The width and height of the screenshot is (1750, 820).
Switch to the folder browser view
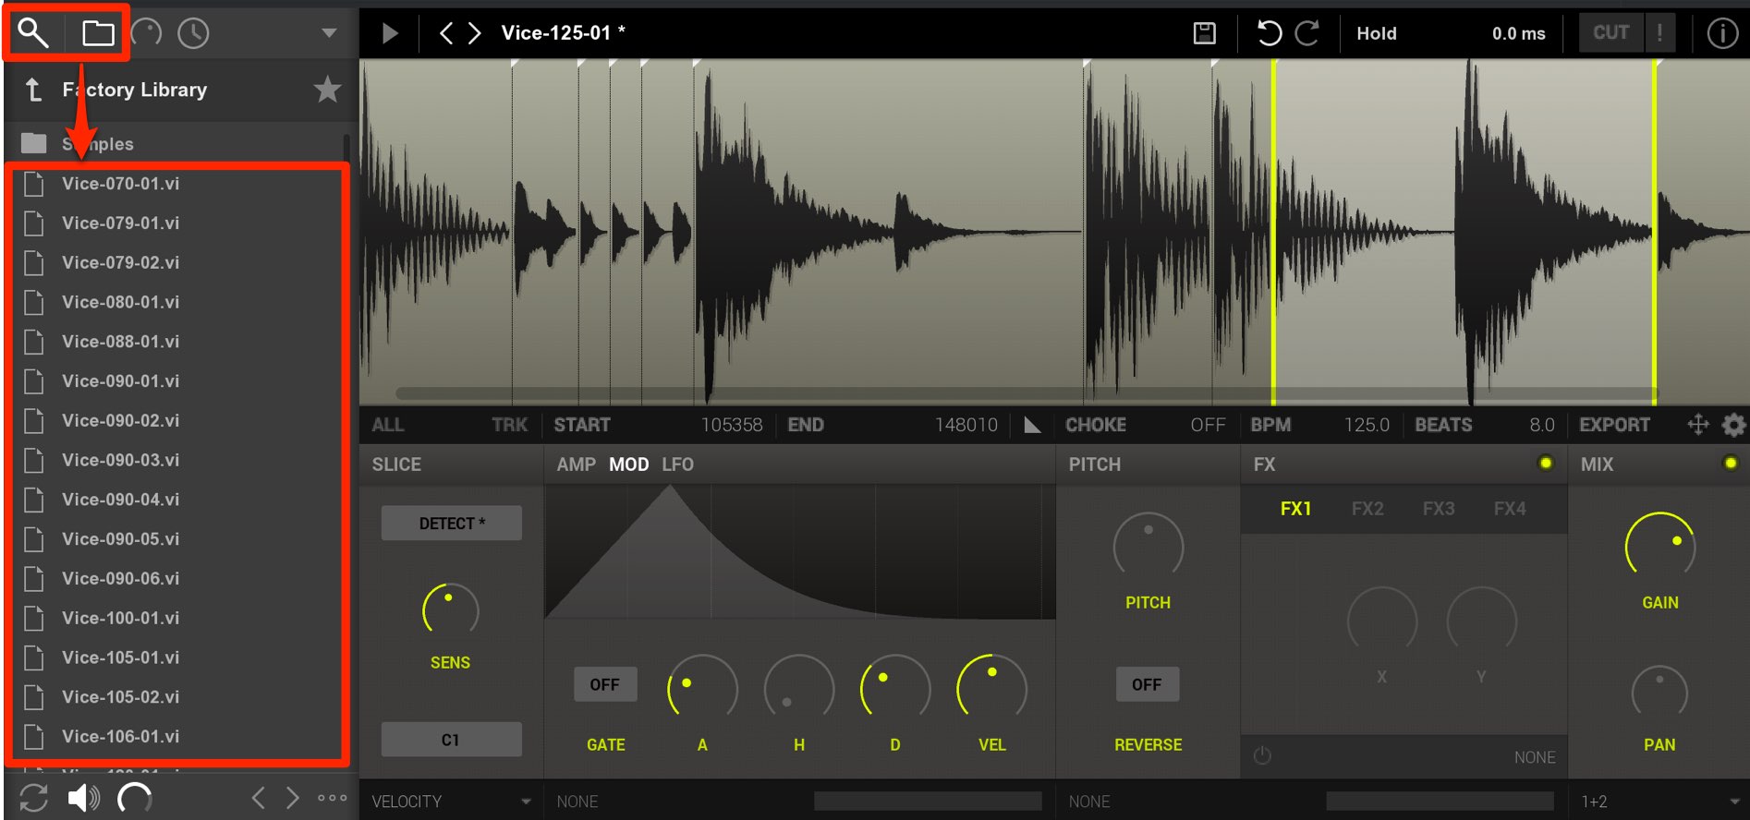point(98,33)
